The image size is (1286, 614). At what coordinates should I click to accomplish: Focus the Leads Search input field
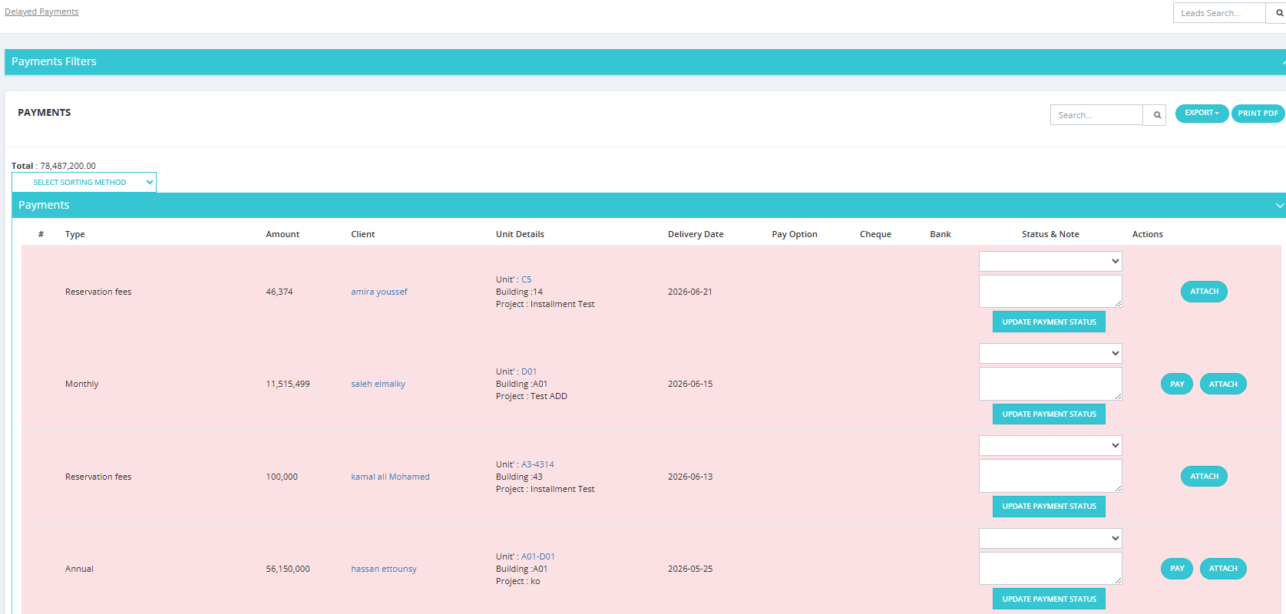pos(1219,13)
